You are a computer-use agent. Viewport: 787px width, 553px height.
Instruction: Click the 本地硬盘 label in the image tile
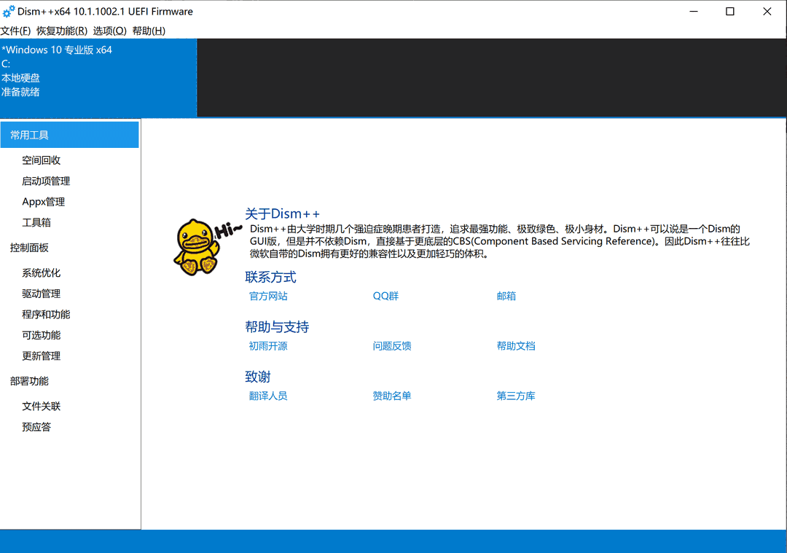tap(20, 78)
